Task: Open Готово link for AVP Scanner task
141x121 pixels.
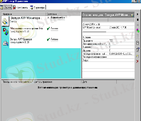Action: (54, 39)
